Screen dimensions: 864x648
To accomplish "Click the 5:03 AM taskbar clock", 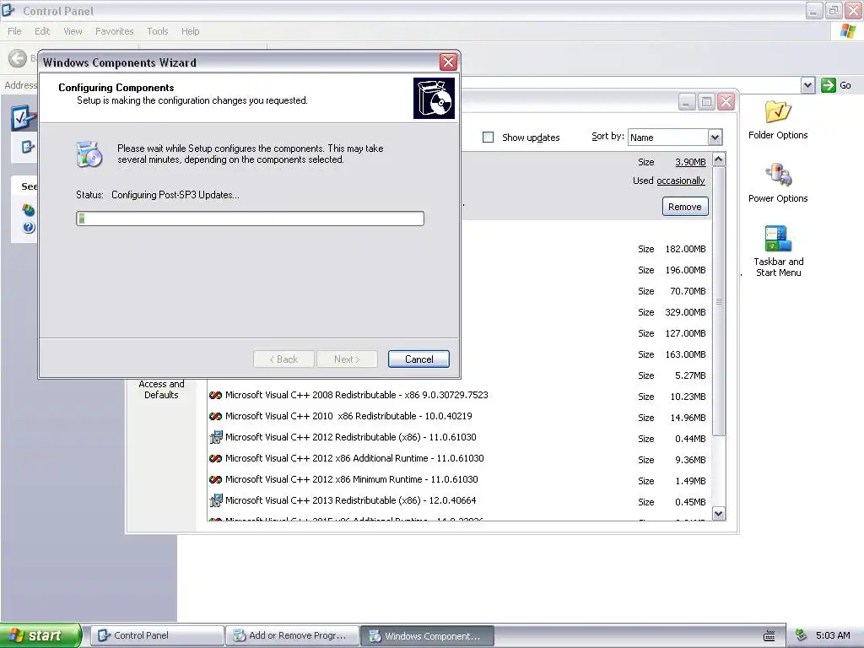I will [x=833, y=635].
